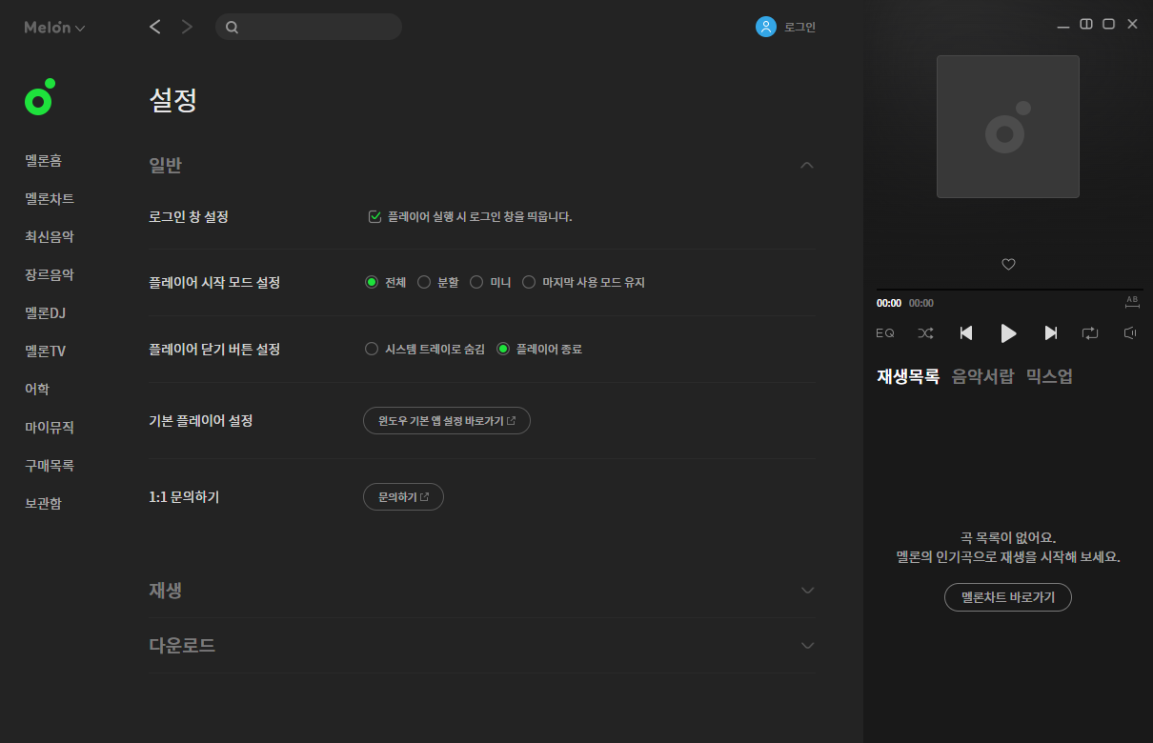This screenshot has width=1153, height=743.
Task: Skip to the next track
Action: coord(1050,332)
